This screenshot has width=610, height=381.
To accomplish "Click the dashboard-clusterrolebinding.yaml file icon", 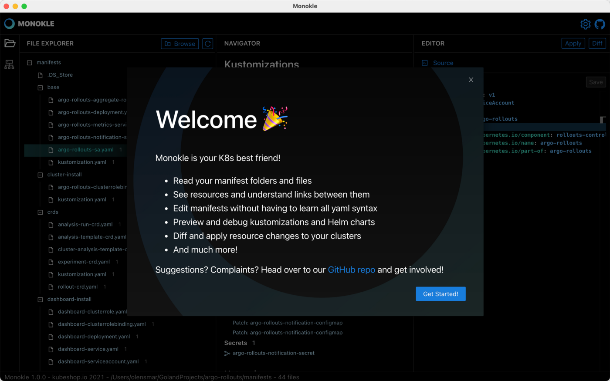I will click(51, 324).
